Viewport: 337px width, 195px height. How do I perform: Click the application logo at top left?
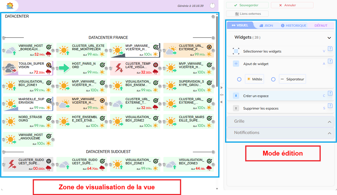pos(10,5)
